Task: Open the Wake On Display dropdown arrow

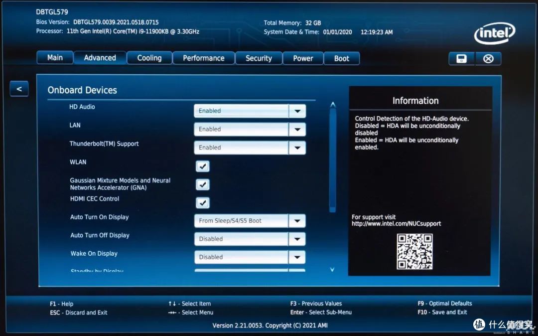Action: (297, 257)
